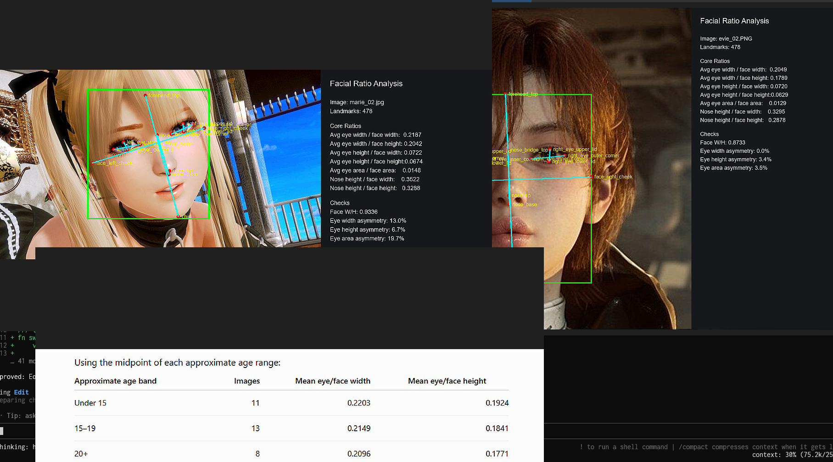833x462 pixels.
Task: Click "Mean eye/face height" column header
Action: coord(447,381)
